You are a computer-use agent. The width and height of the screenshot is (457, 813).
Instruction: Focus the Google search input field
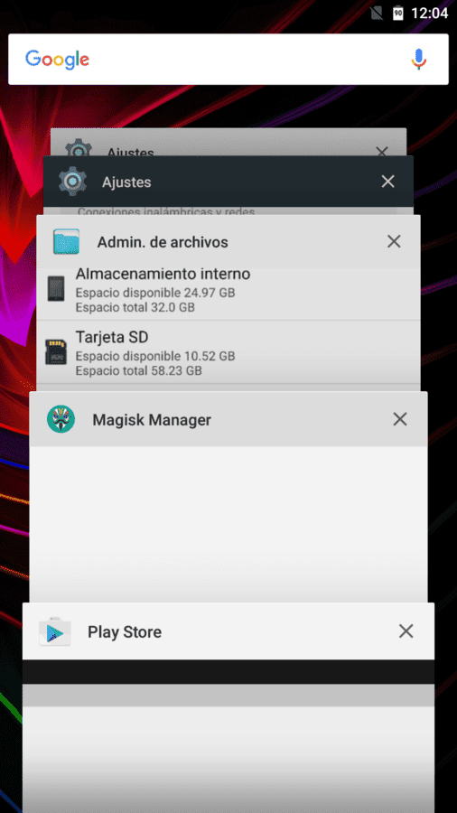pos(228,59)
